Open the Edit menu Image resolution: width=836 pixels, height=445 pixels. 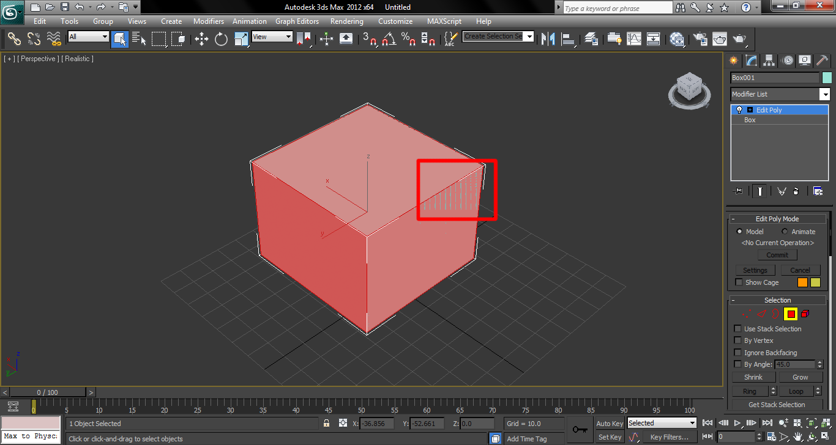[x=40, y=21]
